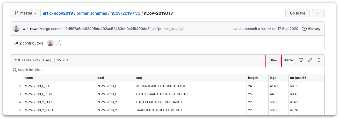Click the Go to file button
The image size is (339, 119).
pos(297,13)
